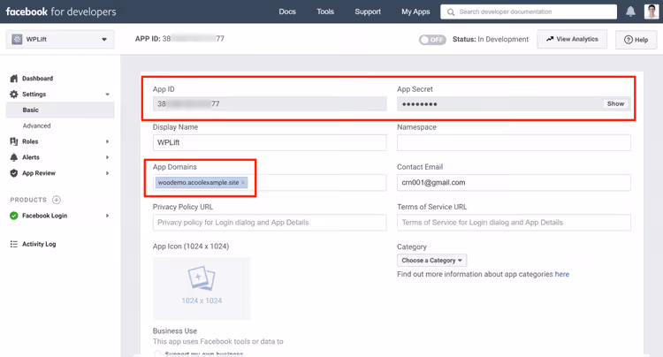Image resolution: width=663 pixels, height=357 pixels.
Task: Upload an app icon image placeholder
Action: (202, 288)
